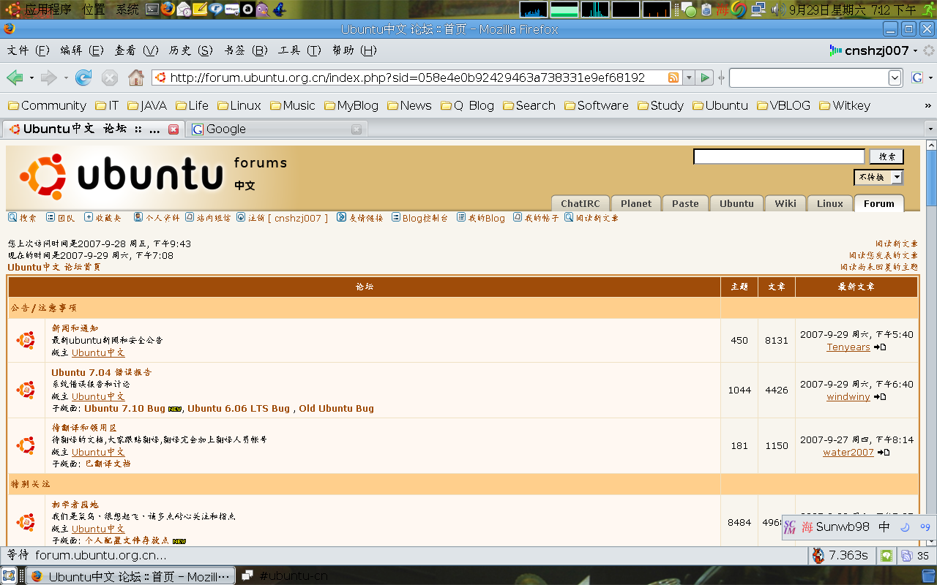Open the Back button history dropdown arrow
Viewport: 937px width, 585px height.
pos(31,78)
